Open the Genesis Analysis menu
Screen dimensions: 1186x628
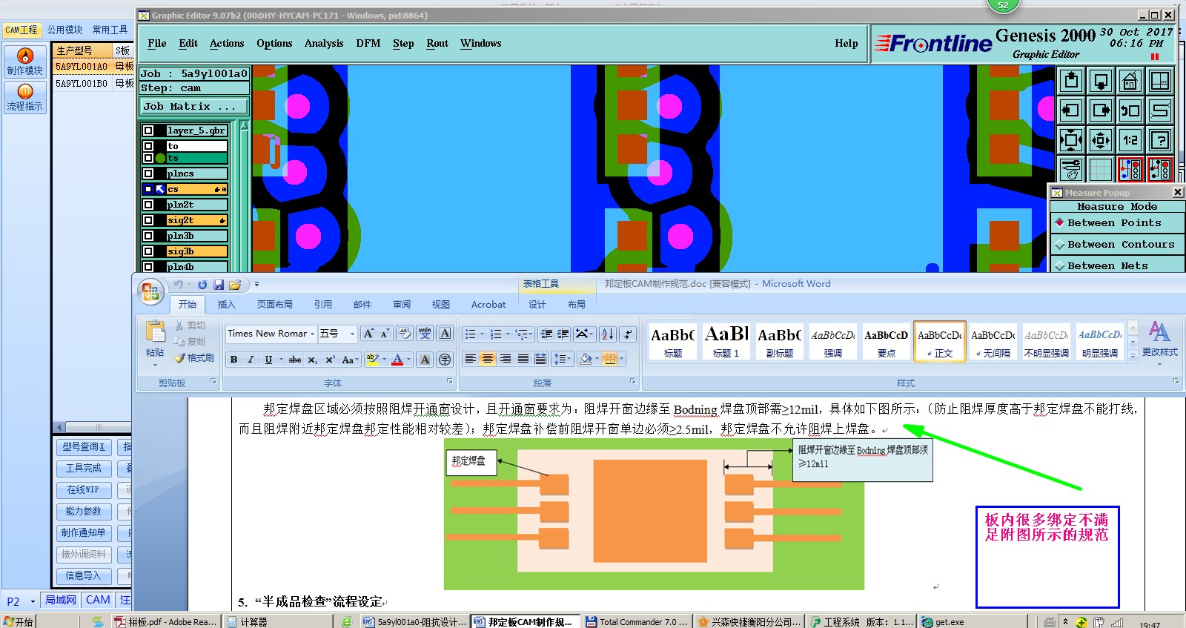324,43
